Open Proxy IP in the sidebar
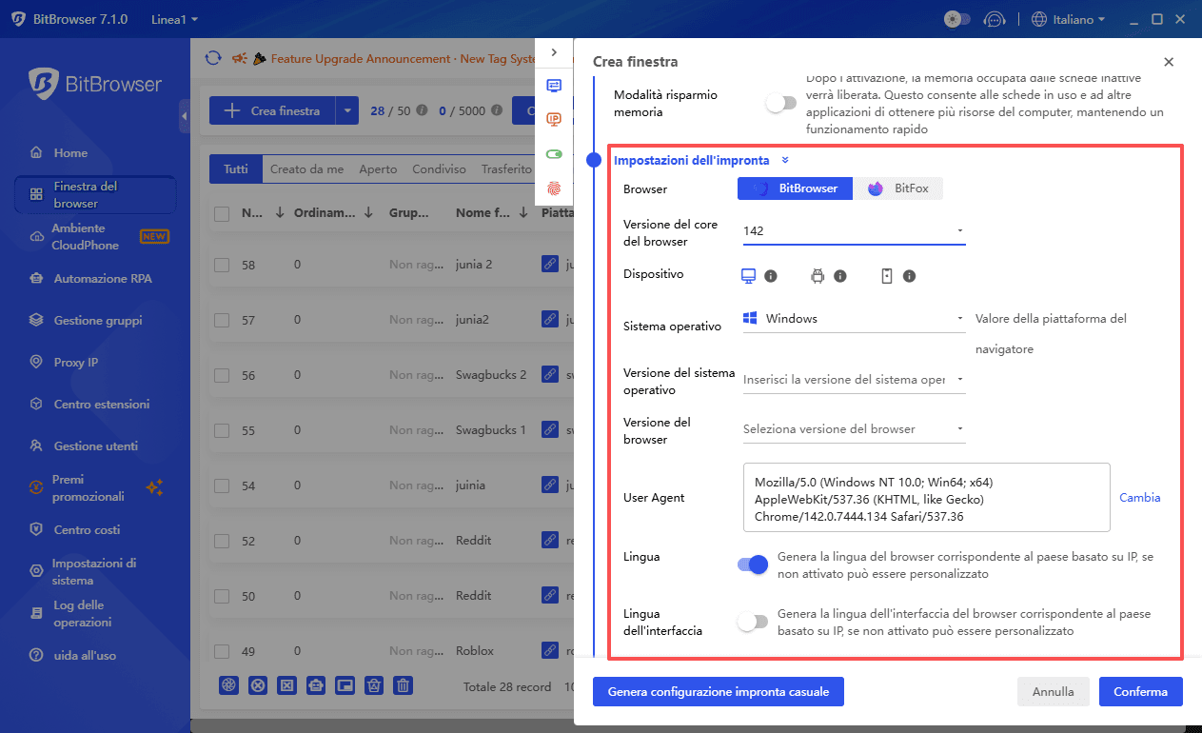Image resolution: width=1202 pixels, height=733 pixels. point(76,363)
